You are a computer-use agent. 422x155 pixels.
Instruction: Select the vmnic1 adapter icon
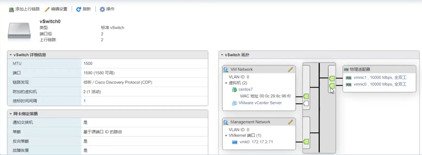click(348, 78)
